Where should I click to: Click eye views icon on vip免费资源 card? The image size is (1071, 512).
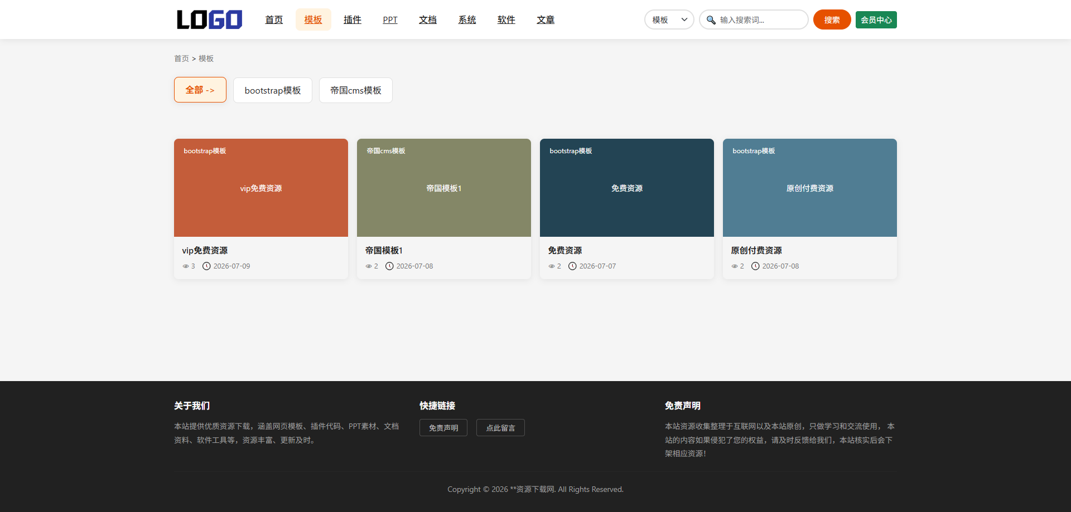(186, 266)
